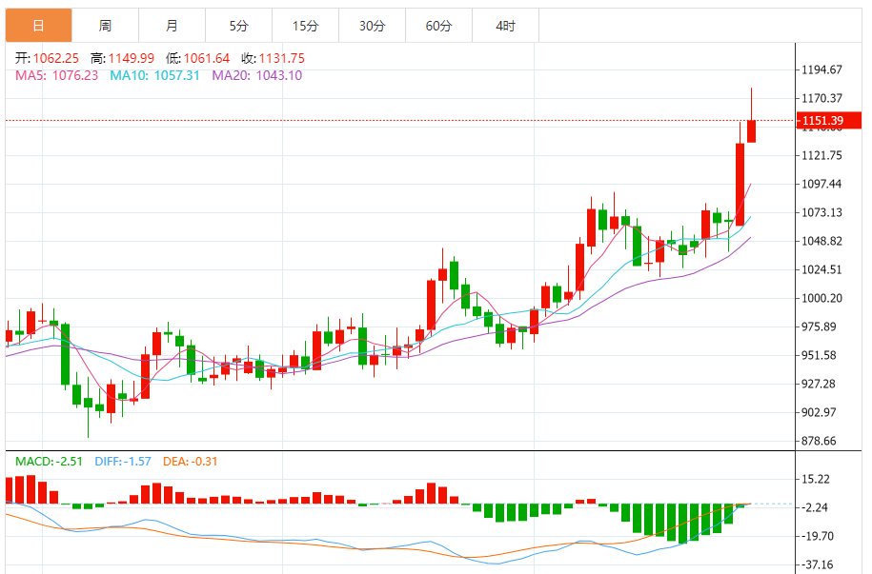Click the 975.89 price axis label

click(x=819, y=327)
